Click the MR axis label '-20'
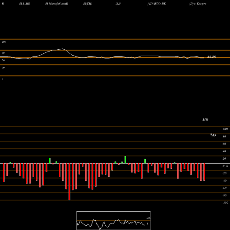Viewport: 230px width, 230px height. tap(224, 173)
